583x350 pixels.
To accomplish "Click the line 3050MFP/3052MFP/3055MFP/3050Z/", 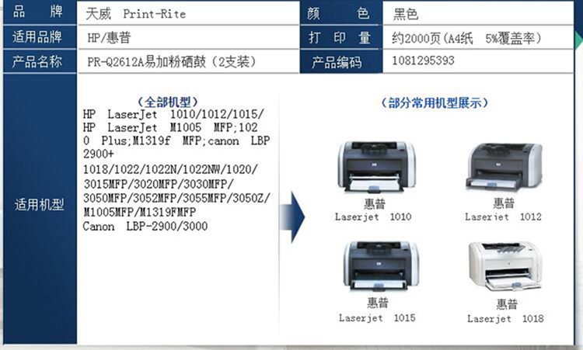I will tap(177, 198).
